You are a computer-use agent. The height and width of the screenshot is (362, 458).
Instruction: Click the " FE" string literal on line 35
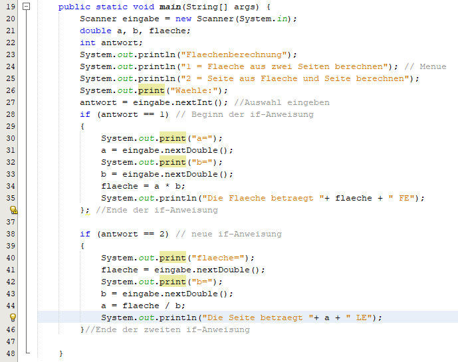tap(401, 198)
